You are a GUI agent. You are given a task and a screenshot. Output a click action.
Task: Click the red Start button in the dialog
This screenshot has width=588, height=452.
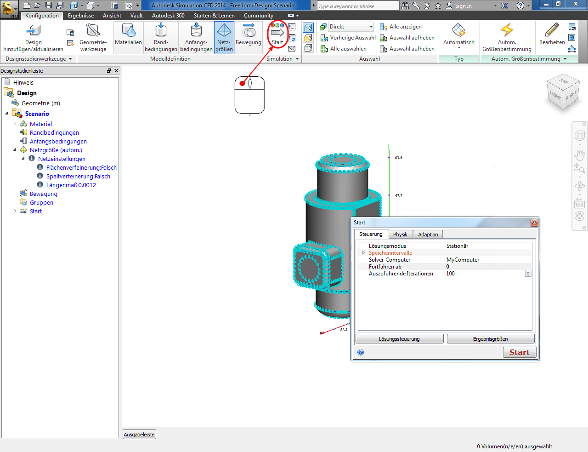519,352
